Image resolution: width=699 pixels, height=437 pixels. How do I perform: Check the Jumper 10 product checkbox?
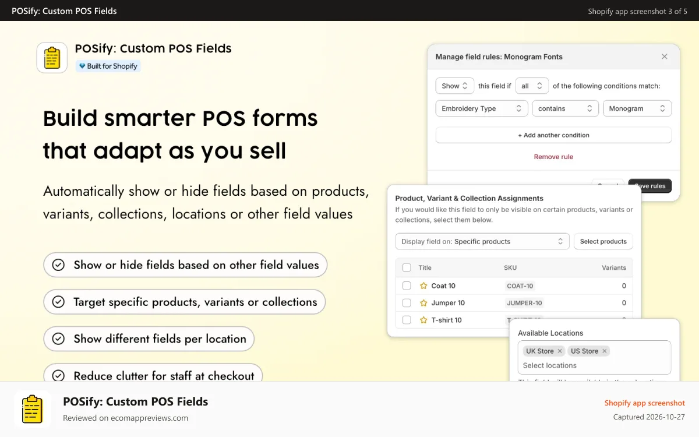pos(407,302)
